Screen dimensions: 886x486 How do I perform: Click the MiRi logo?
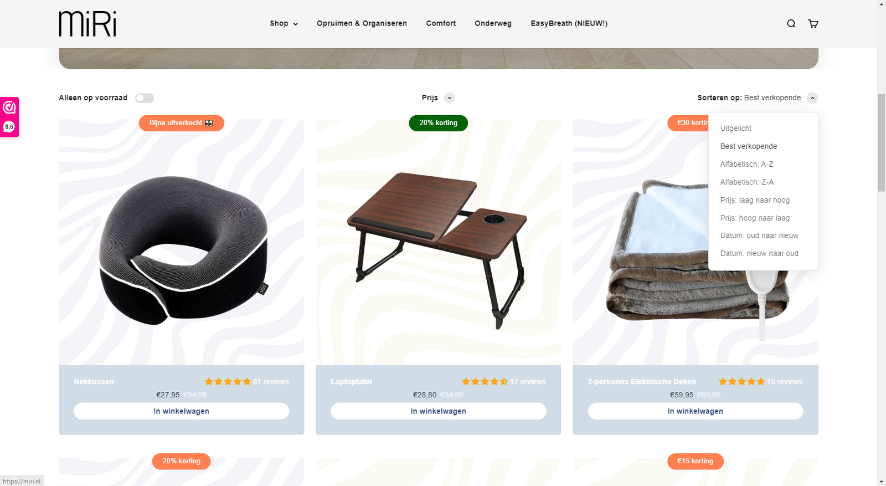tap(87, 24)
